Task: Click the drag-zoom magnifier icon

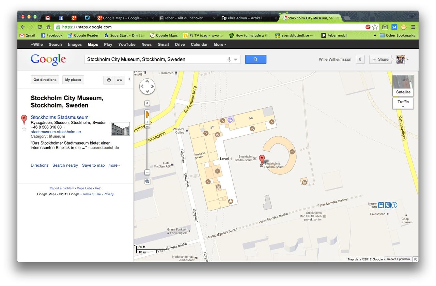Action: [147, 182]
